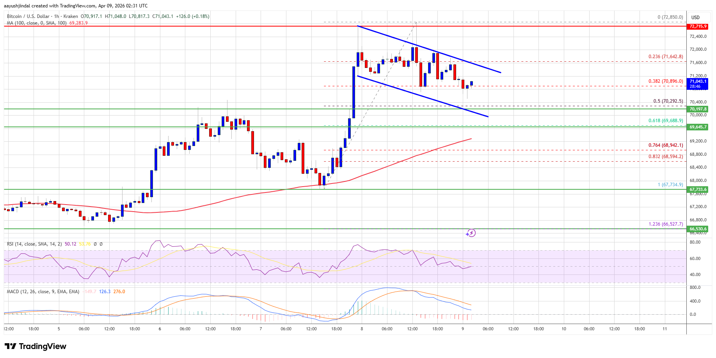The height and width of the screenshot is (358, 716).
Task: Click the blue current price countdown label
Action: coord(698,84)
